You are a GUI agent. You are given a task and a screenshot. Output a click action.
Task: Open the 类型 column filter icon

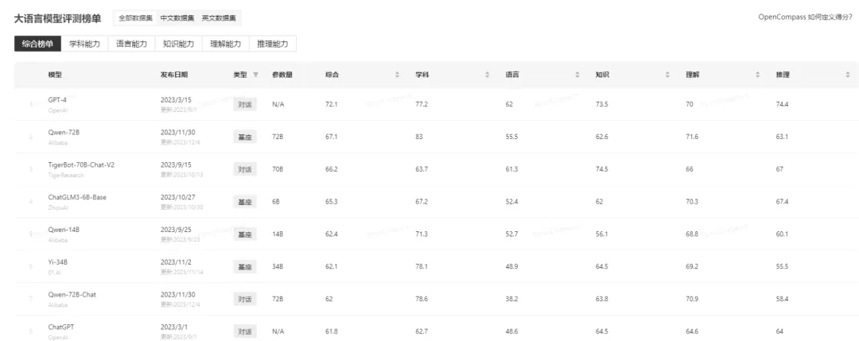click(x=255, y=75)
